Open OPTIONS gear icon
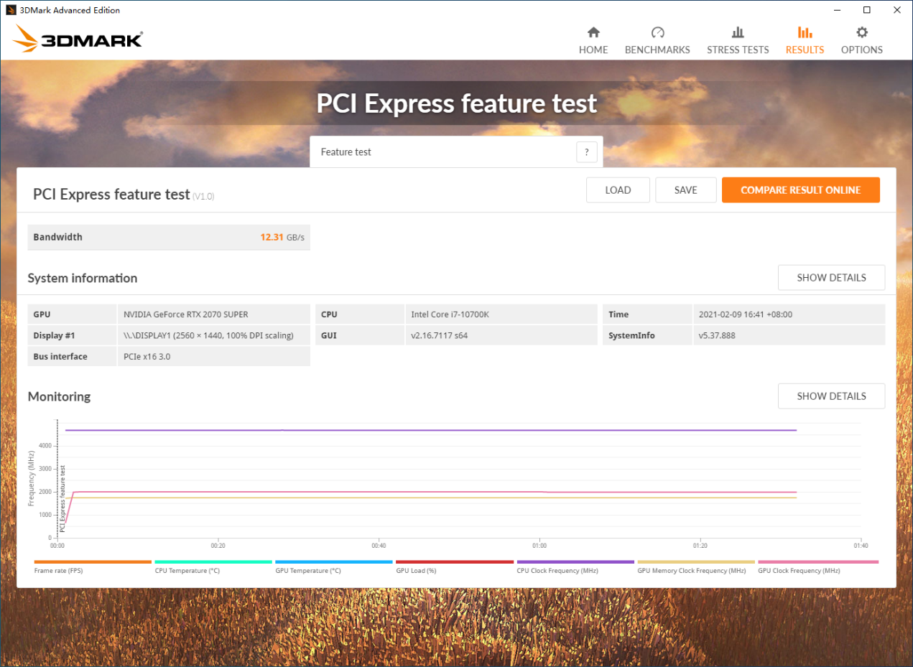 [x=862, y=32]
